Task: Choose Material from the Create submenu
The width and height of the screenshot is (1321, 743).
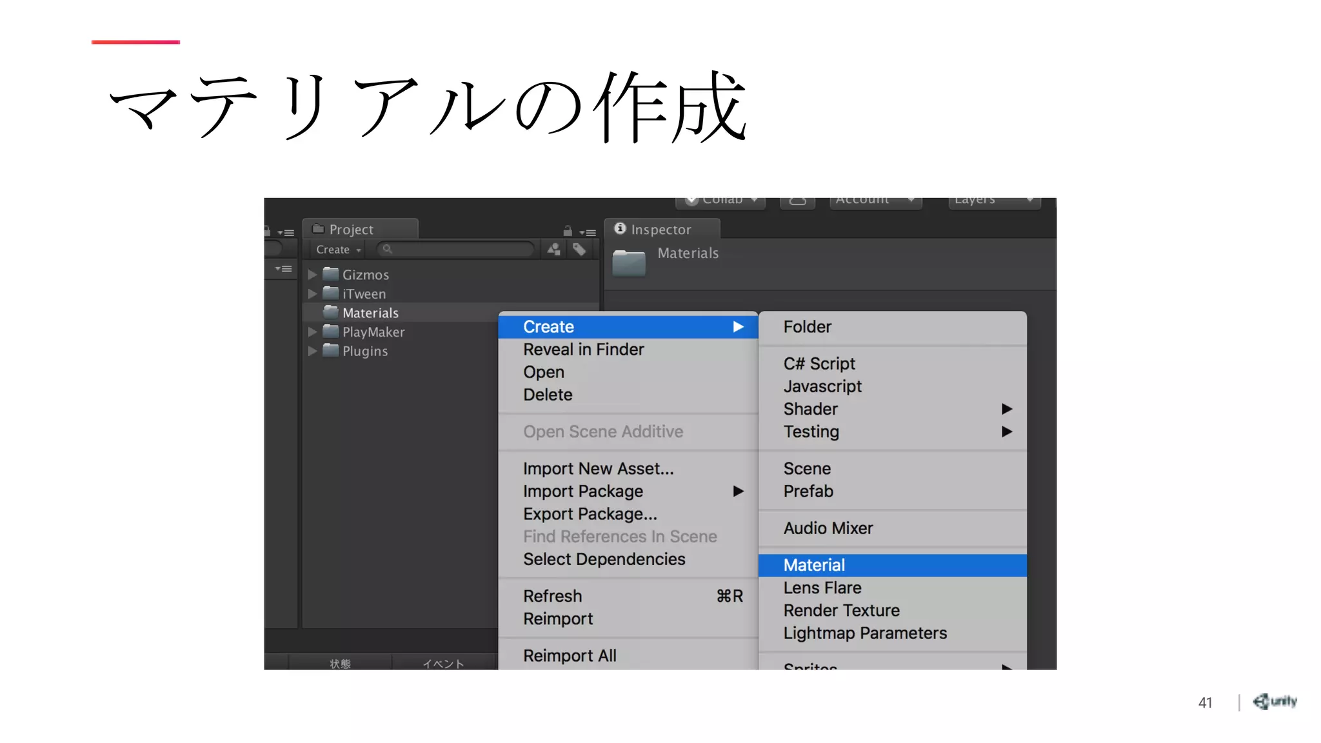Action: pos(814,565)
